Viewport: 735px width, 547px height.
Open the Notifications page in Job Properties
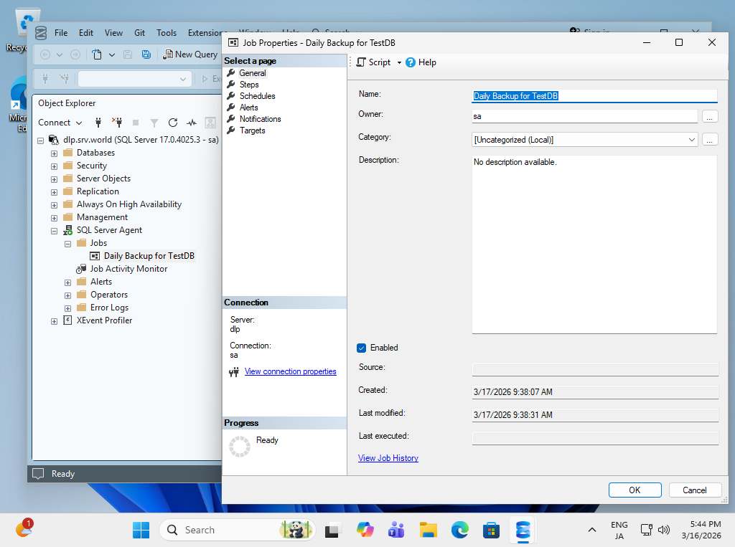pyautogui.click(x=260, y=119)
